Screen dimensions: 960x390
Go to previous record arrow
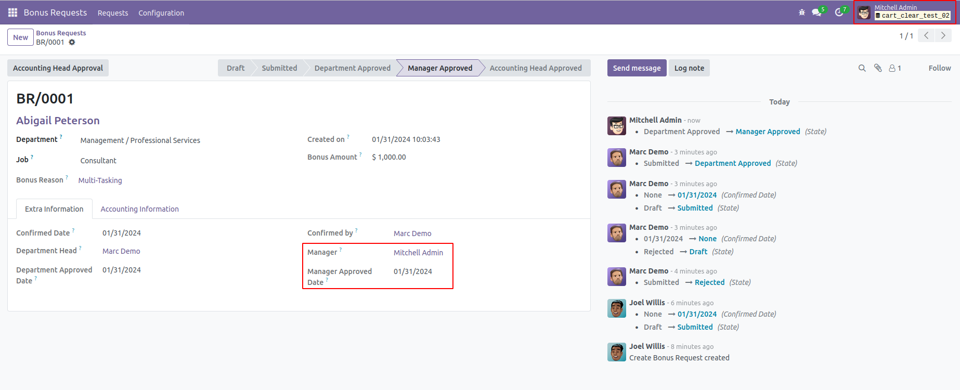pyautogui.click(x=926, y=36)
